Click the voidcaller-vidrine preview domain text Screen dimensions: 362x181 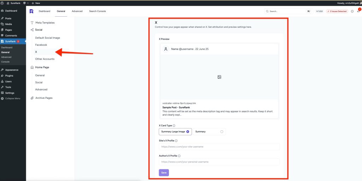pos(179,103)
